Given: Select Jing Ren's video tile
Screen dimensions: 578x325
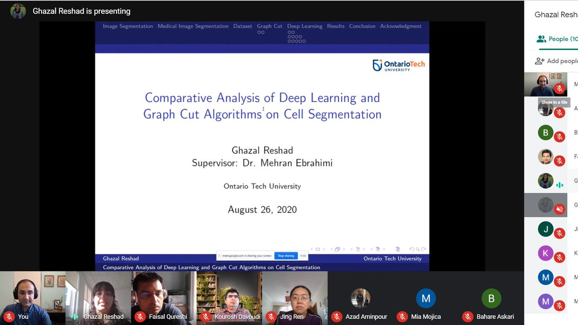Looking at the screenshot, I should 295,298.
